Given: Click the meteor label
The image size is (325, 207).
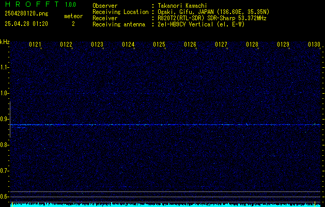Looking at the screenshot, I should [x=73, y=16].
